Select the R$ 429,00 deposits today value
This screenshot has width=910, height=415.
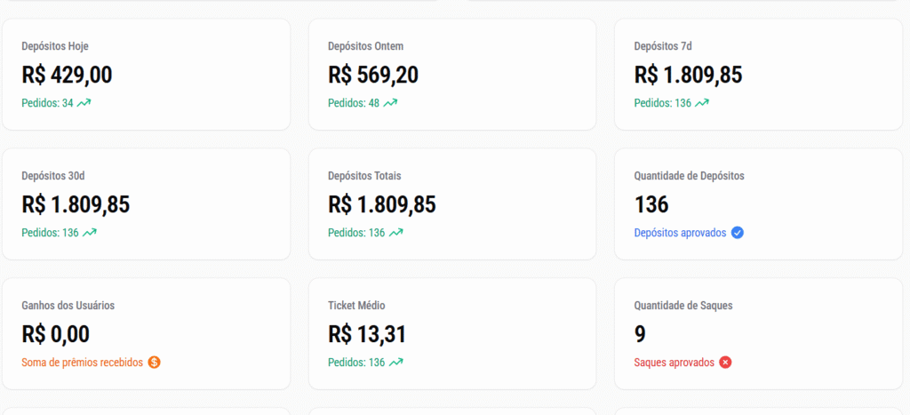pyautogui.click(x=67, y=76)
